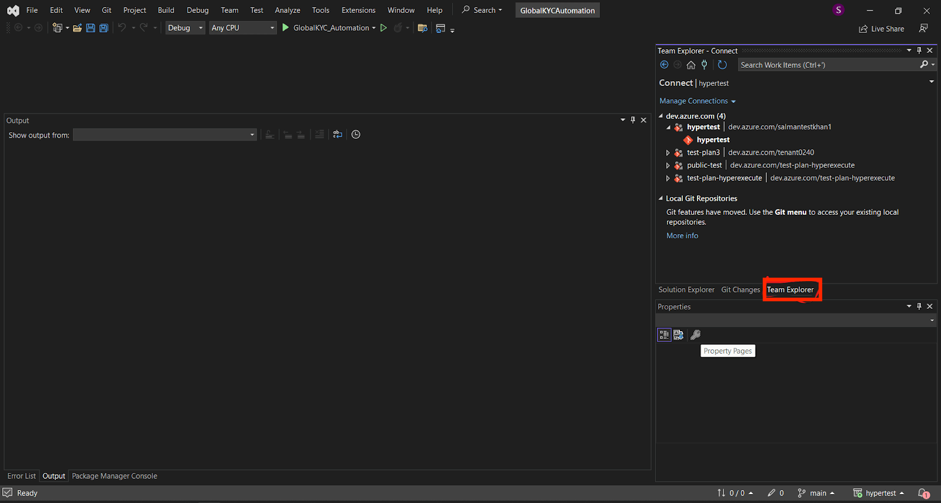Expand the public-test node
The height and width of the screenshot is (503, 941).
[668, 165]
